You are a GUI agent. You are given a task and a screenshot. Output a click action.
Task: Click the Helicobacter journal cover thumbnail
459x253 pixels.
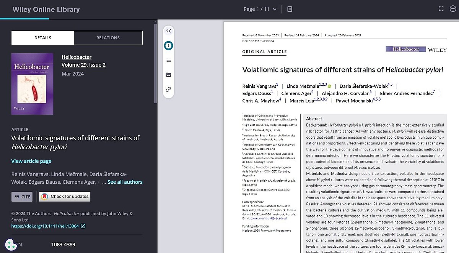pyautogui.click(x=32, y=84)
